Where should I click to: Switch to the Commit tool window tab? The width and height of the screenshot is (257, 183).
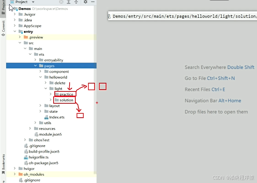[x=3, y=28]
